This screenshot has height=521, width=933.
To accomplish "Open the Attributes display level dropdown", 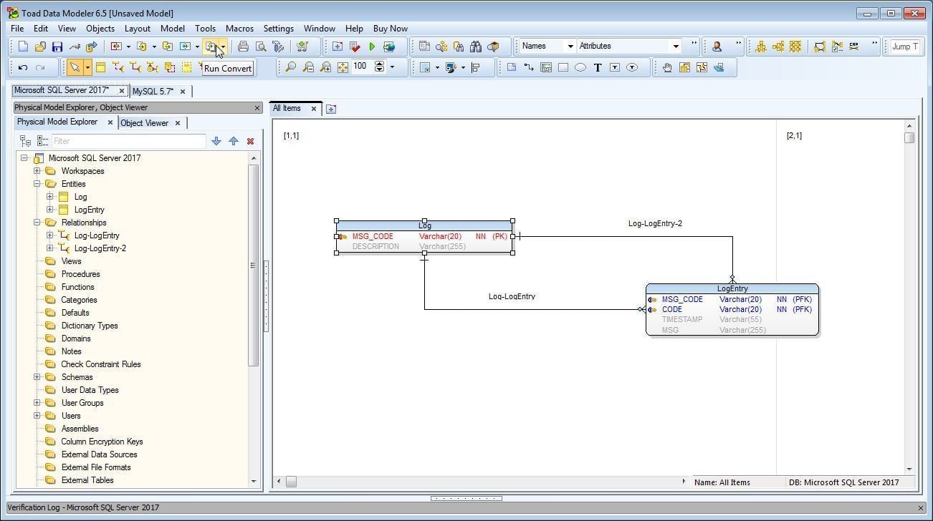I will [675, 47].
